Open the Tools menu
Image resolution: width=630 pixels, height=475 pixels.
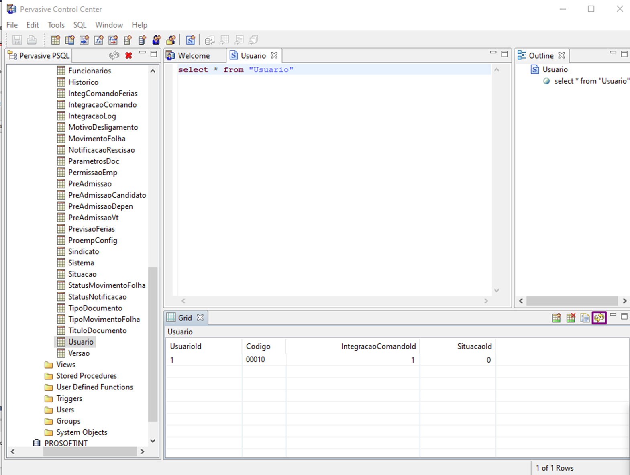pyautogui.click(x=56, y=25)
